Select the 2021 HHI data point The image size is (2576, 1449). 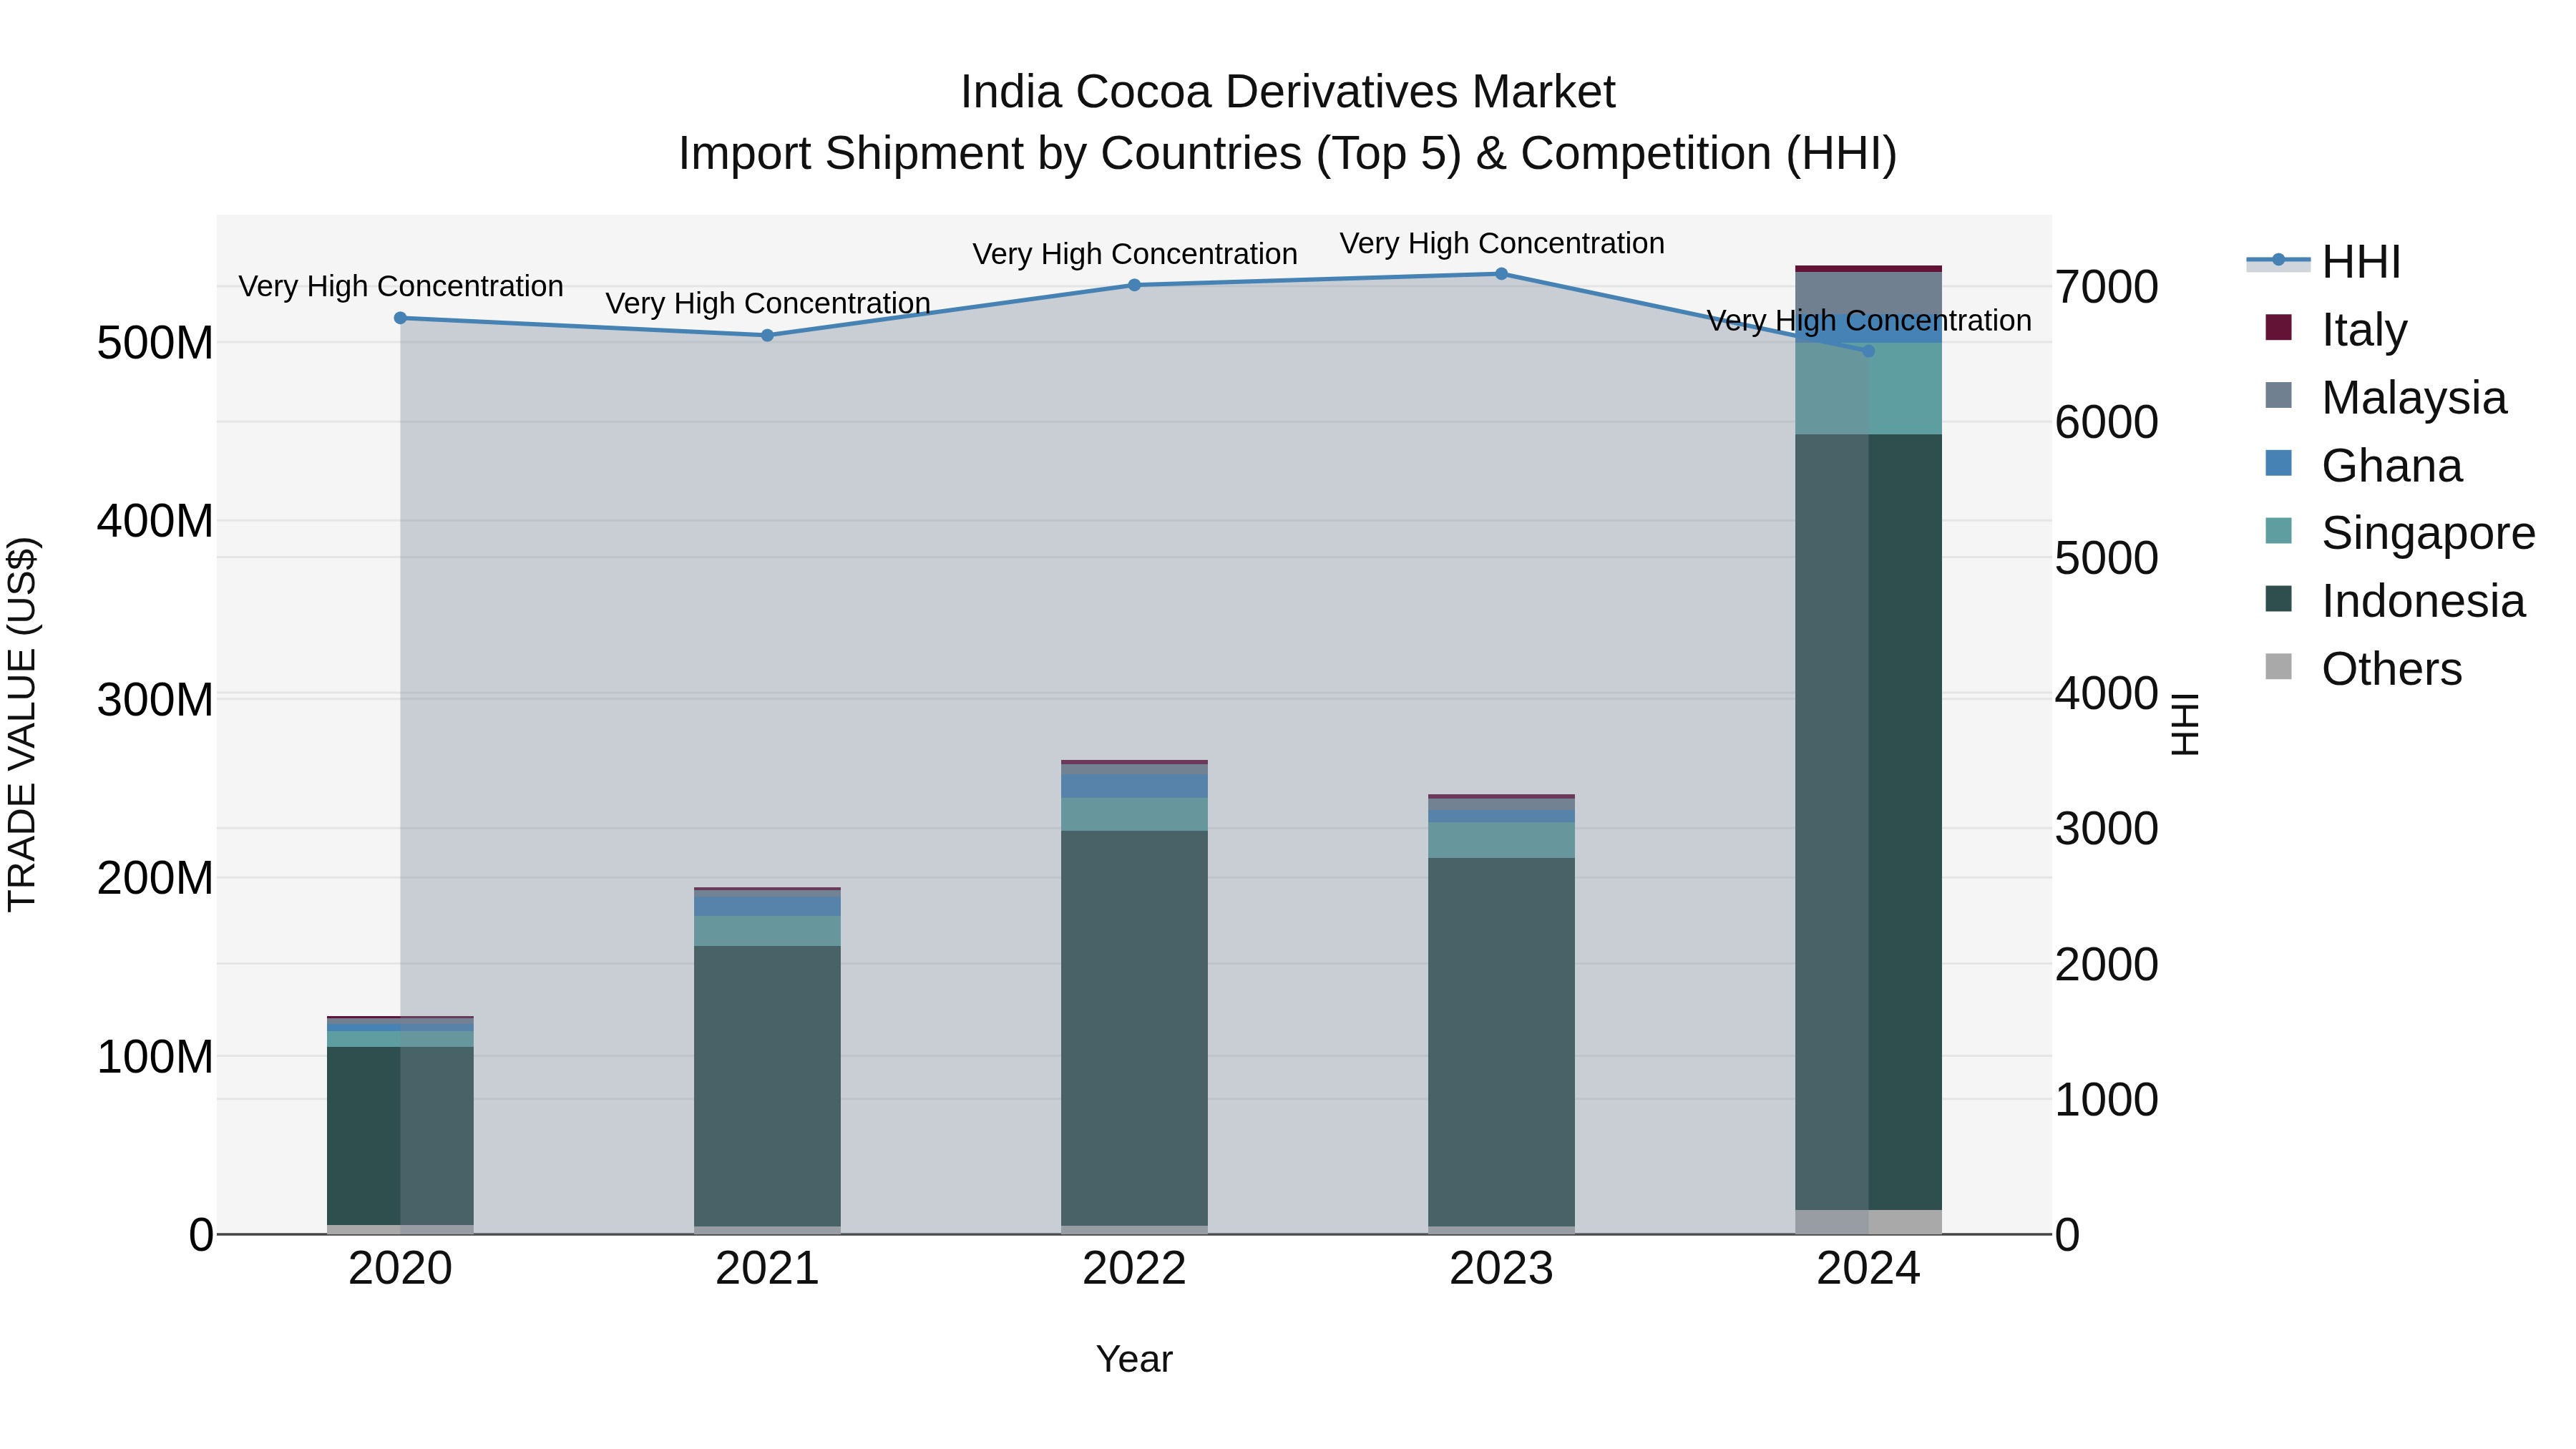[x=767, y=336]
